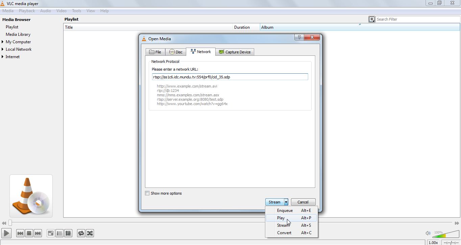Switch to the Disc tab
This screenshot has height=245, width=461.
176,52
